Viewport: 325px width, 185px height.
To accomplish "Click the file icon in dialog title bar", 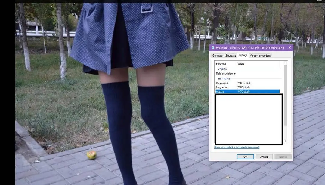I will pyautogui.click(x=213, y=48).
